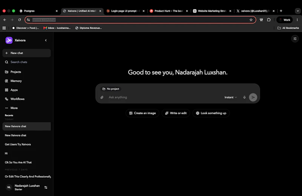The height and width of the screenshot is (196, 302).
Task: Open Ok So You Are AI That chat
Action: click(26, 162)
